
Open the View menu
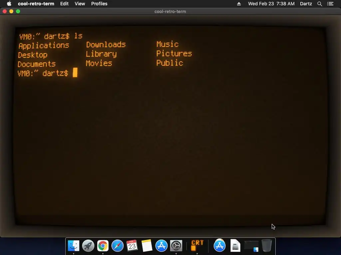click(80, 4)
